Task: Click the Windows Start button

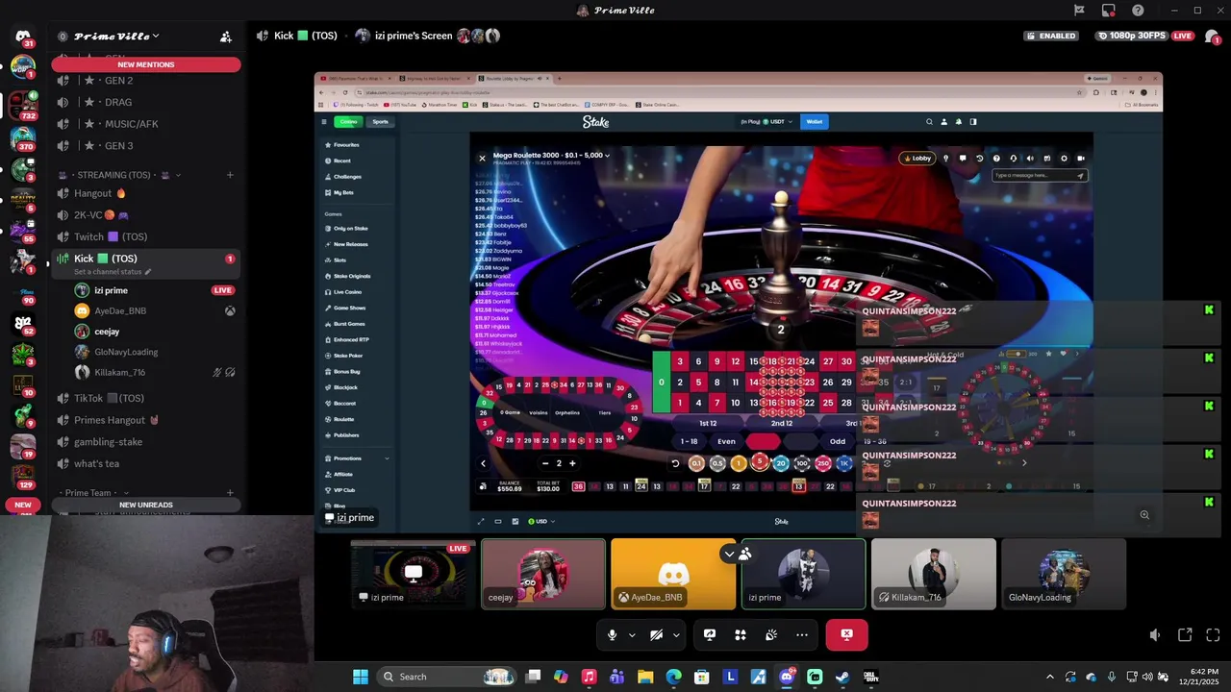Action: pyautogui.click(x=361, y=677)
